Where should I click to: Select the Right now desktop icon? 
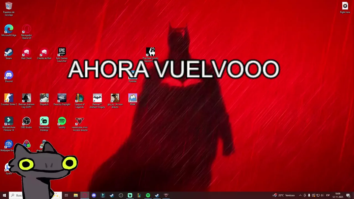(345, 7)
